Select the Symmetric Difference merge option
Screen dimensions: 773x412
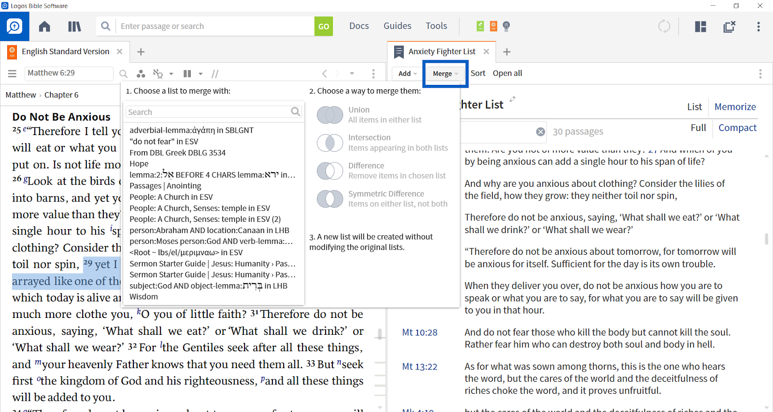[x=382, y=199]
